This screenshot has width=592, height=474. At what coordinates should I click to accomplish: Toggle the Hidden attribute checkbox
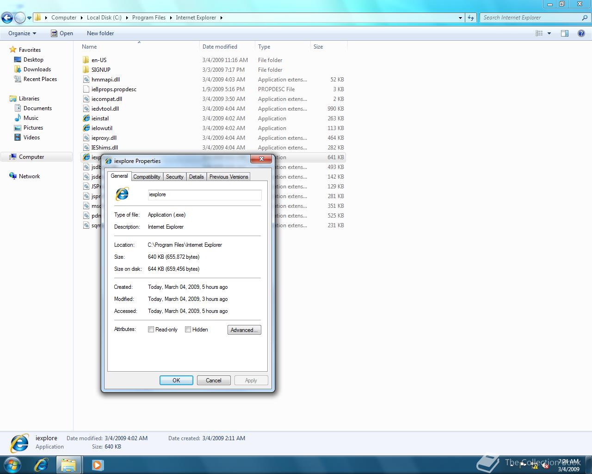point(188,330)
